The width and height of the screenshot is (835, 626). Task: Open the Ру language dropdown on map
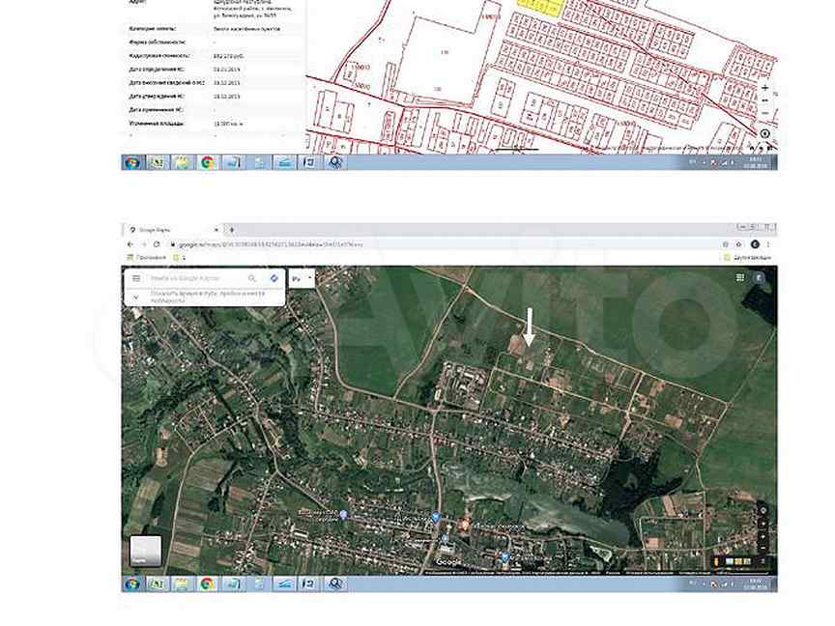[x=302, y=278]
